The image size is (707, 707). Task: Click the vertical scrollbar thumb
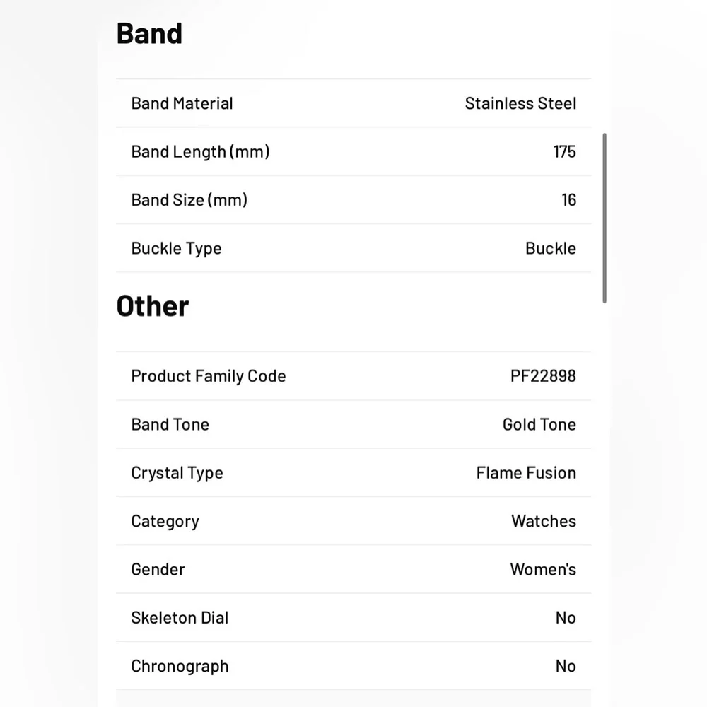point(604,218)
